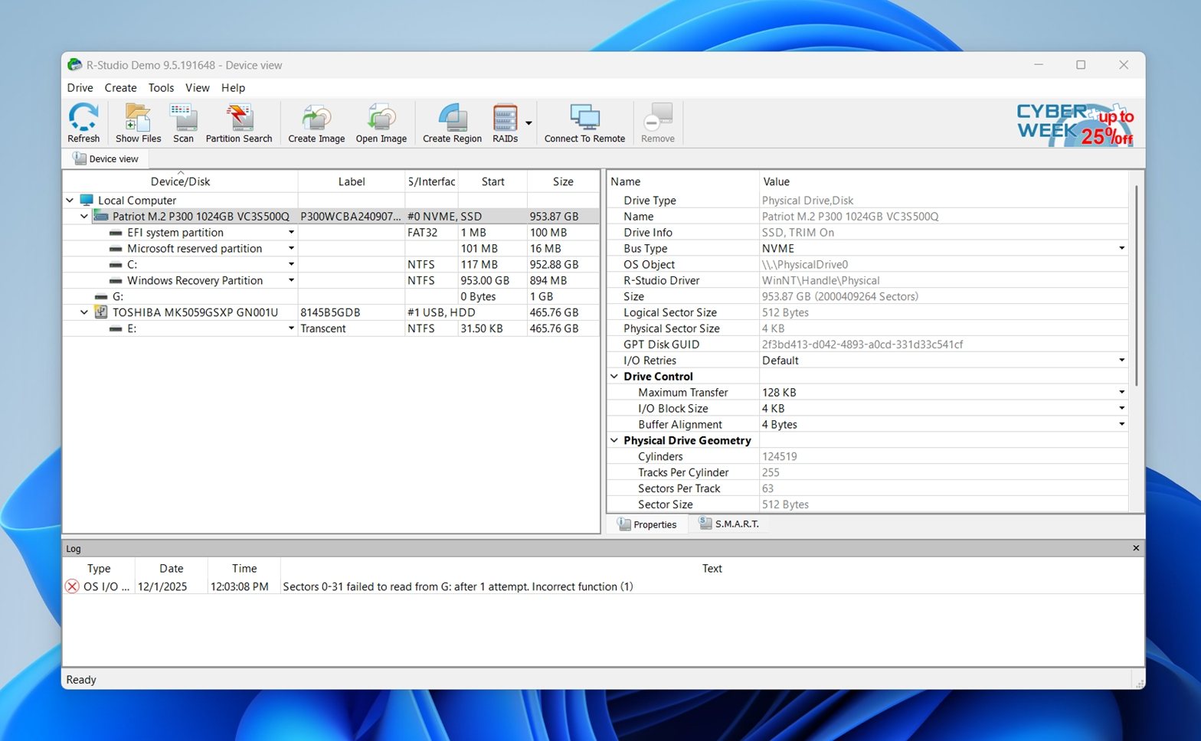Click the Cyber Week 25% off banner
The image size is (1201, 741).
pyautogui.click(x=1075, y=124)
